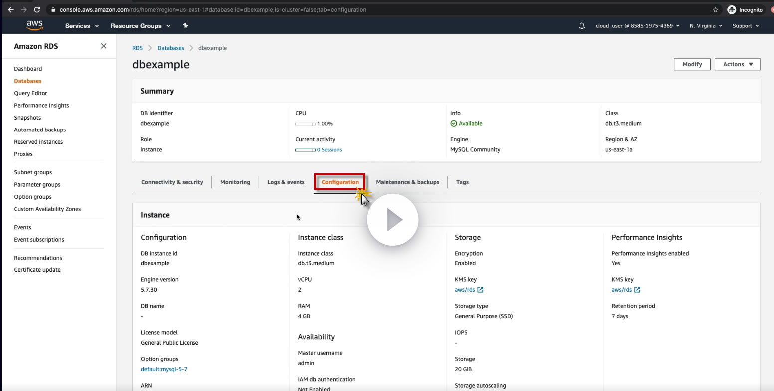Close the Amazon RDS sidebar panel

tap(104, 46)
